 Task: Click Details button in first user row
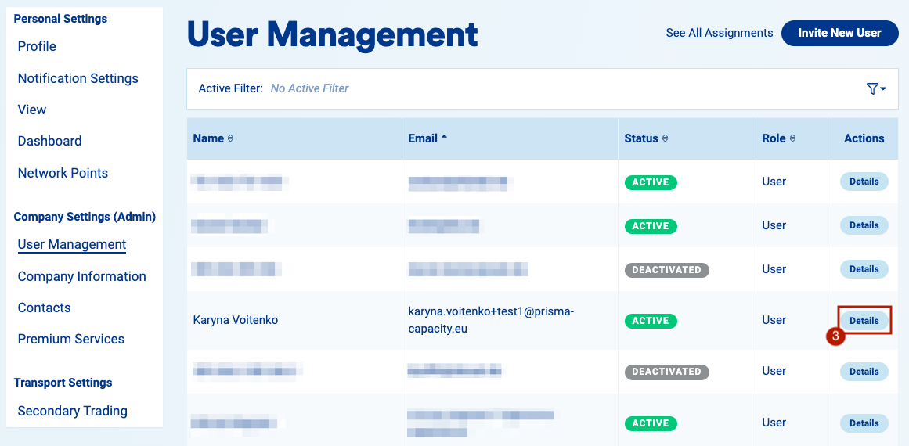tap(864, 182)
